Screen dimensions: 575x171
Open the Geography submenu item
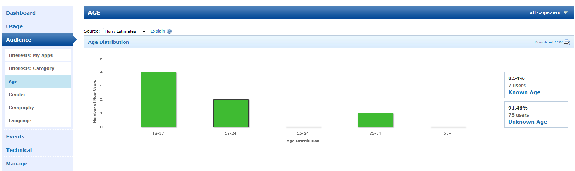tap(38, 107)
